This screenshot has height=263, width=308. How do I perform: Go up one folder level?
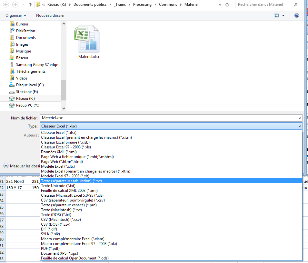30,5
